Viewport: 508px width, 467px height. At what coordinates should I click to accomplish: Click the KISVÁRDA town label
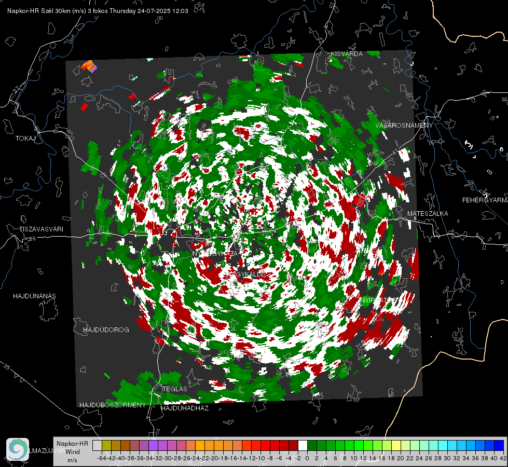coord(347,54)
